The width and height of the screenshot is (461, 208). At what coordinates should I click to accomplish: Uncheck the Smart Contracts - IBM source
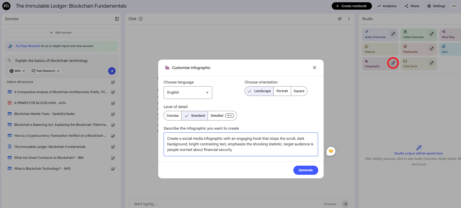click(x=113, y=158)
